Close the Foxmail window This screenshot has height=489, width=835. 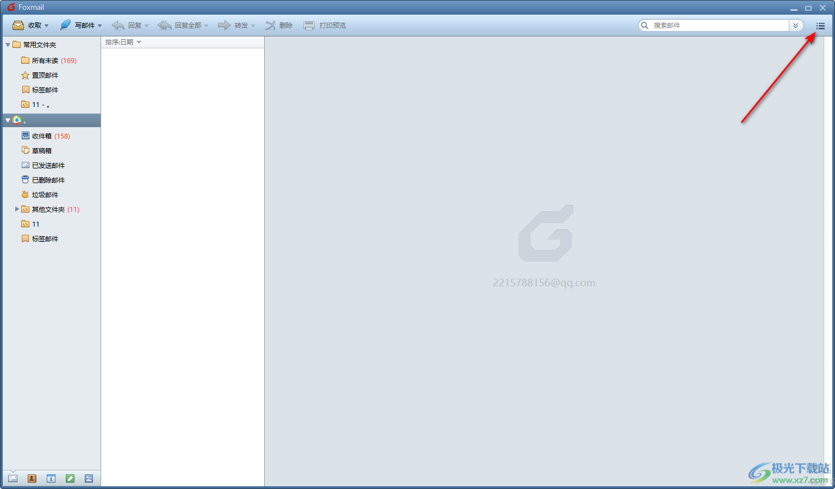point(823,8)
